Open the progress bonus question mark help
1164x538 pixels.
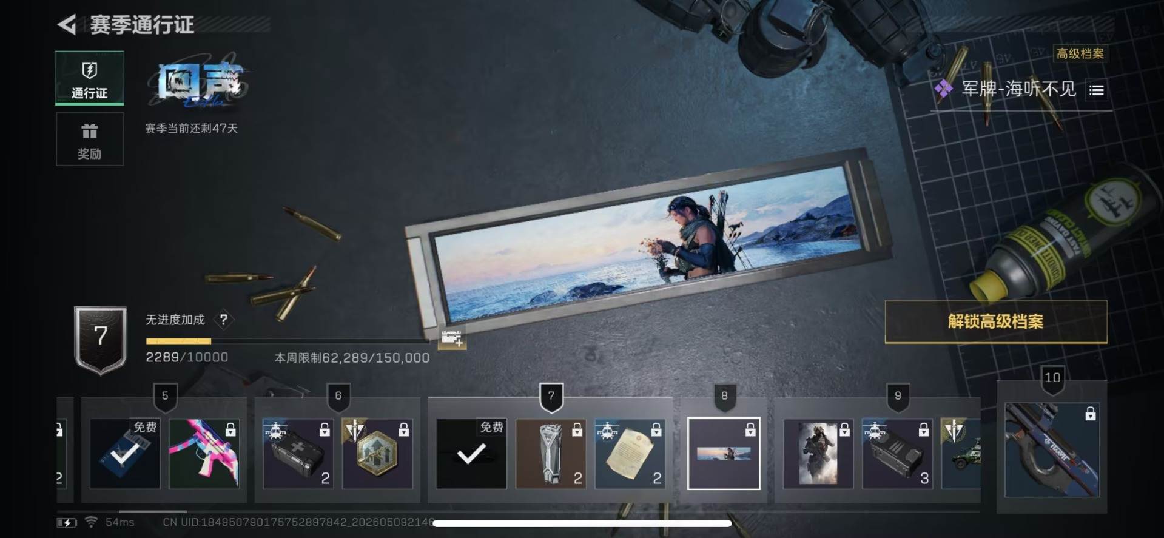(x=224, y=320)
